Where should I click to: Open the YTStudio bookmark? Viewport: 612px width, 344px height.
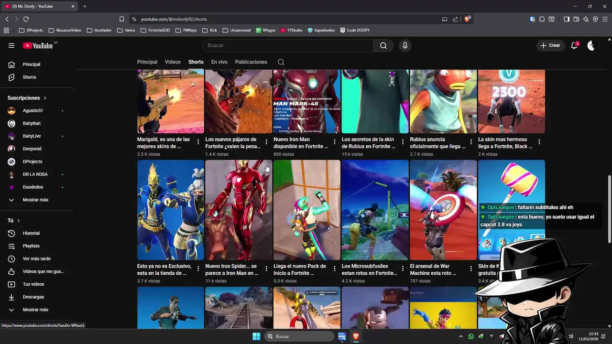point(291,30)
